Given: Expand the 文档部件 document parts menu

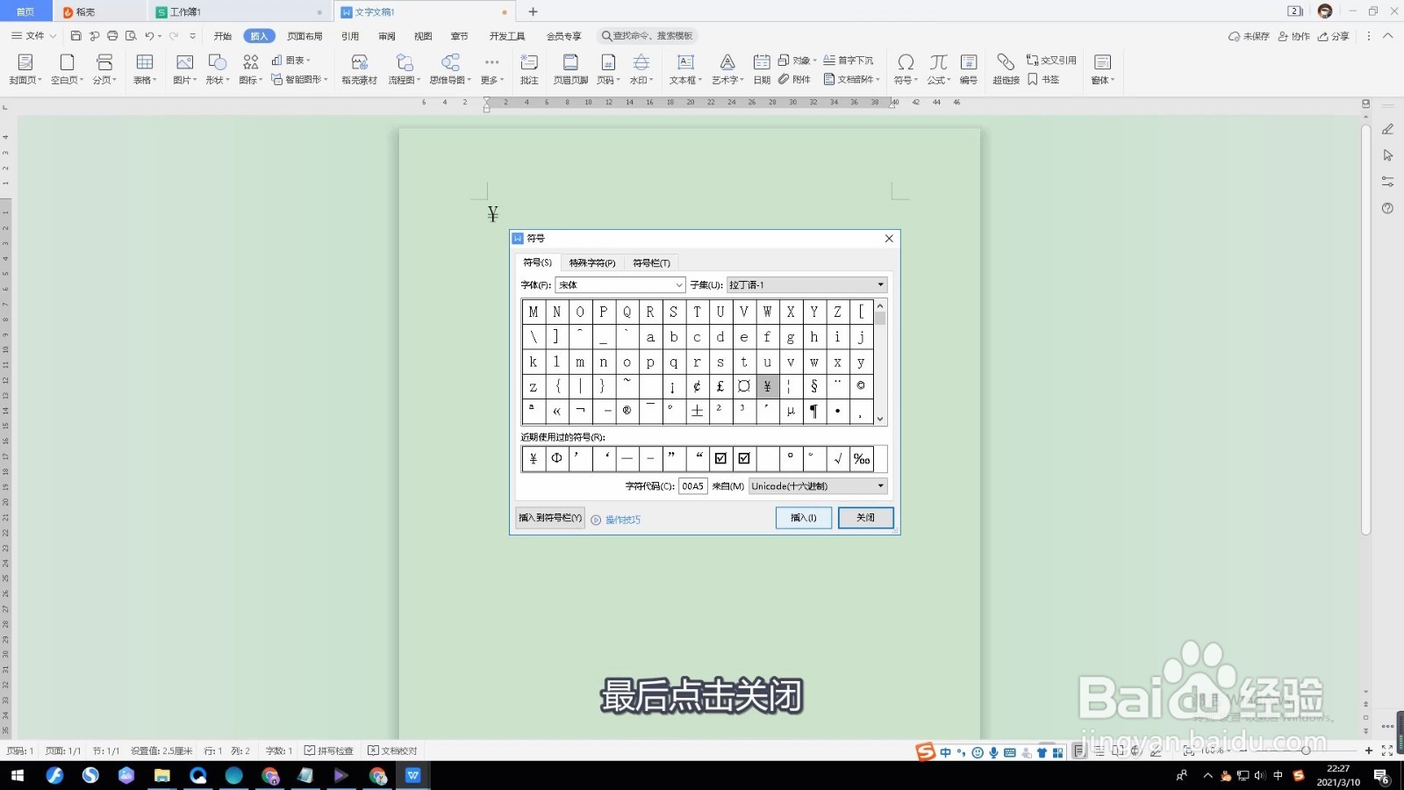Looking at the screenshot, I should click(852, 79).
